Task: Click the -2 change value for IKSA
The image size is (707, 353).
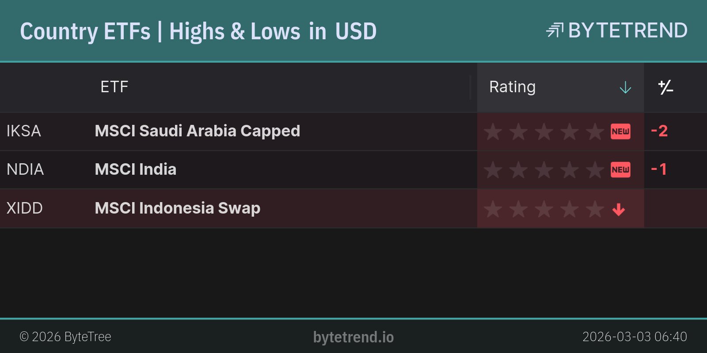Action: [x=659, y=131]
